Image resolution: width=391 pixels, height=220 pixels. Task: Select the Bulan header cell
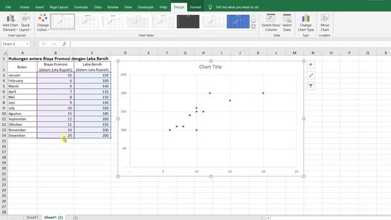point(22,67)
